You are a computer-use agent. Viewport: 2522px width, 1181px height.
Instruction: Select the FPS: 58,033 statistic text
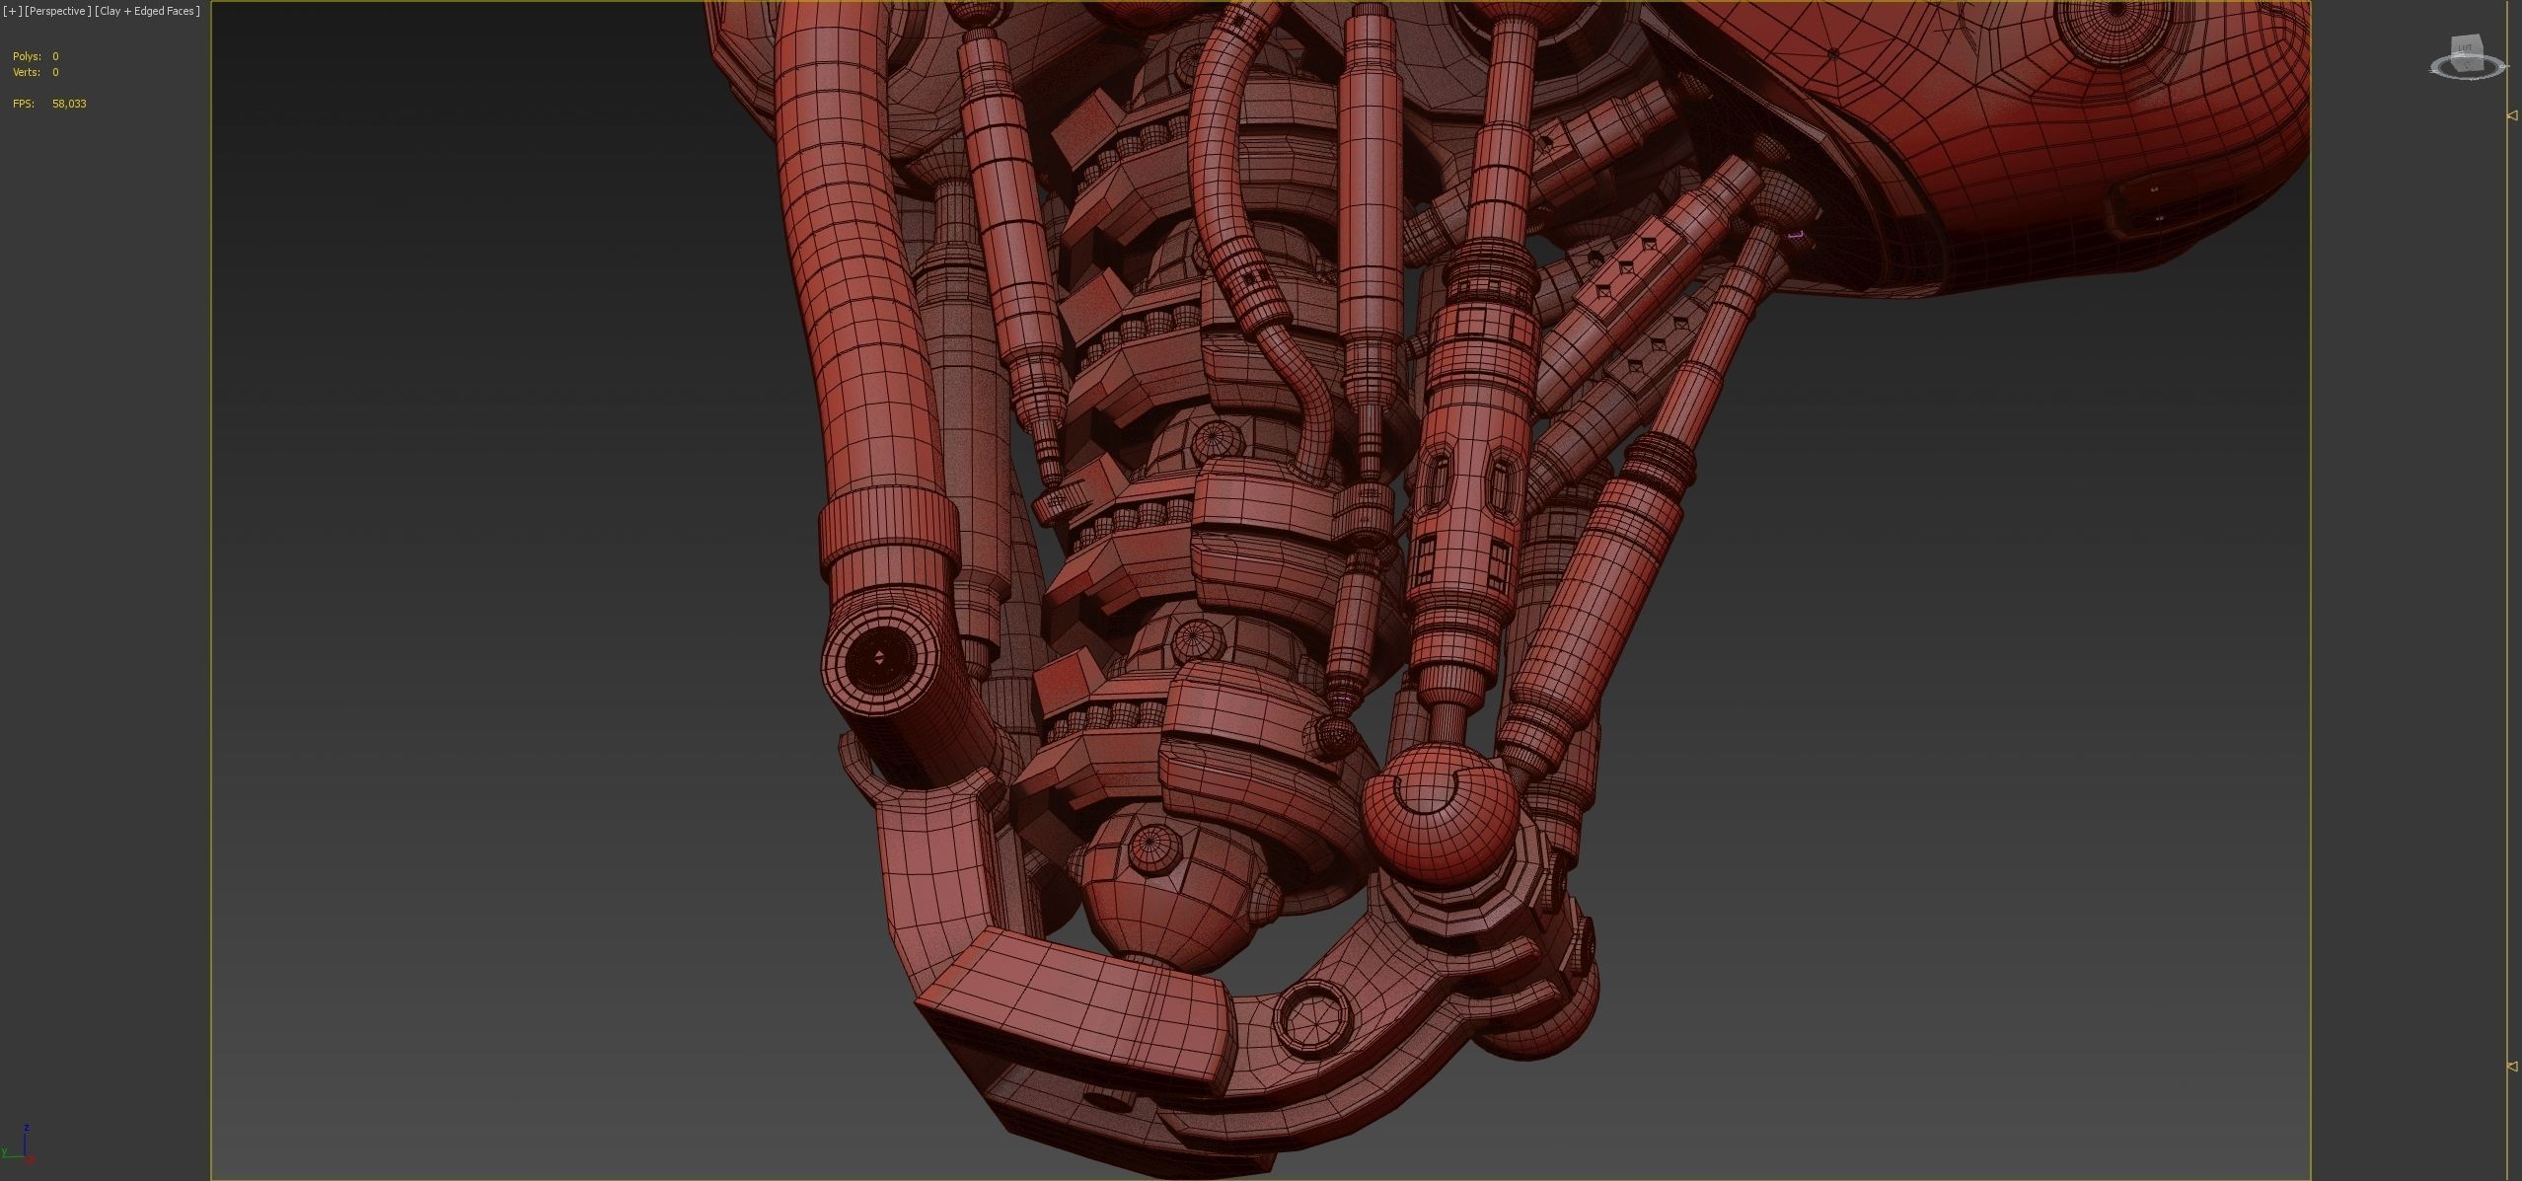click(x=49, y=104)
